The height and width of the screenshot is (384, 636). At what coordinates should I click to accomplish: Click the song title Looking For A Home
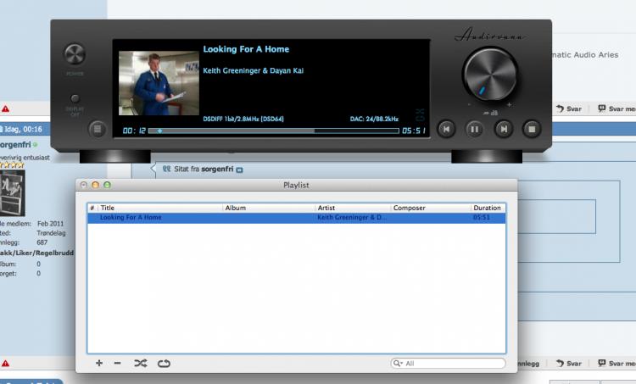click(246, 49)
